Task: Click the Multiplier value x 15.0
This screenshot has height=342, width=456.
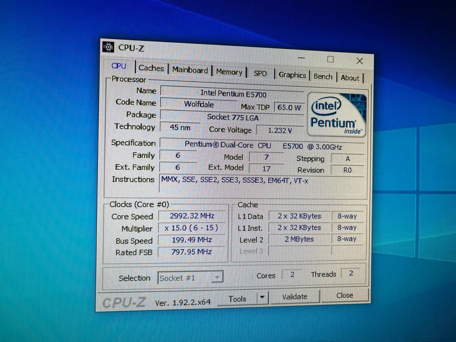Action: [x=191, y=228]
